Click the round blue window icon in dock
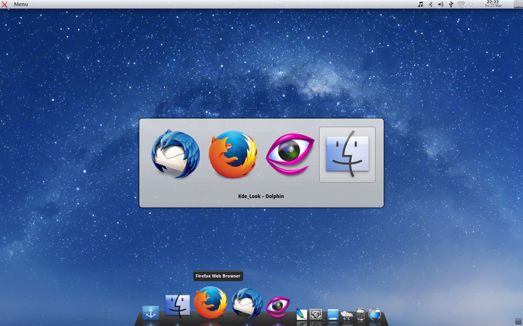Image resolution: width=523 pixels, height=326 pixels. click(x=374, y=314)
